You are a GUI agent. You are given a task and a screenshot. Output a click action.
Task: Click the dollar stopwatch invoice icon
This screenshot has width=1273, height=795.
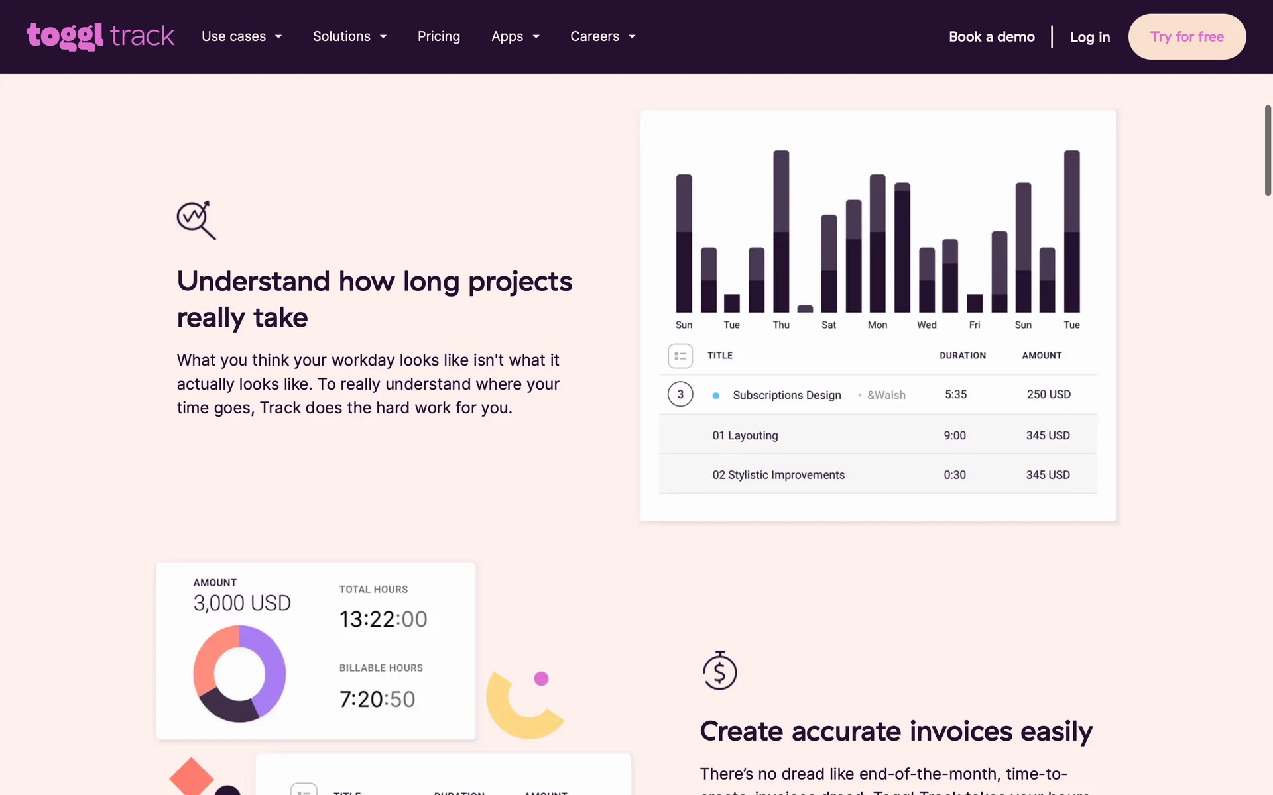pyautogui.click(x=719, y=670)
